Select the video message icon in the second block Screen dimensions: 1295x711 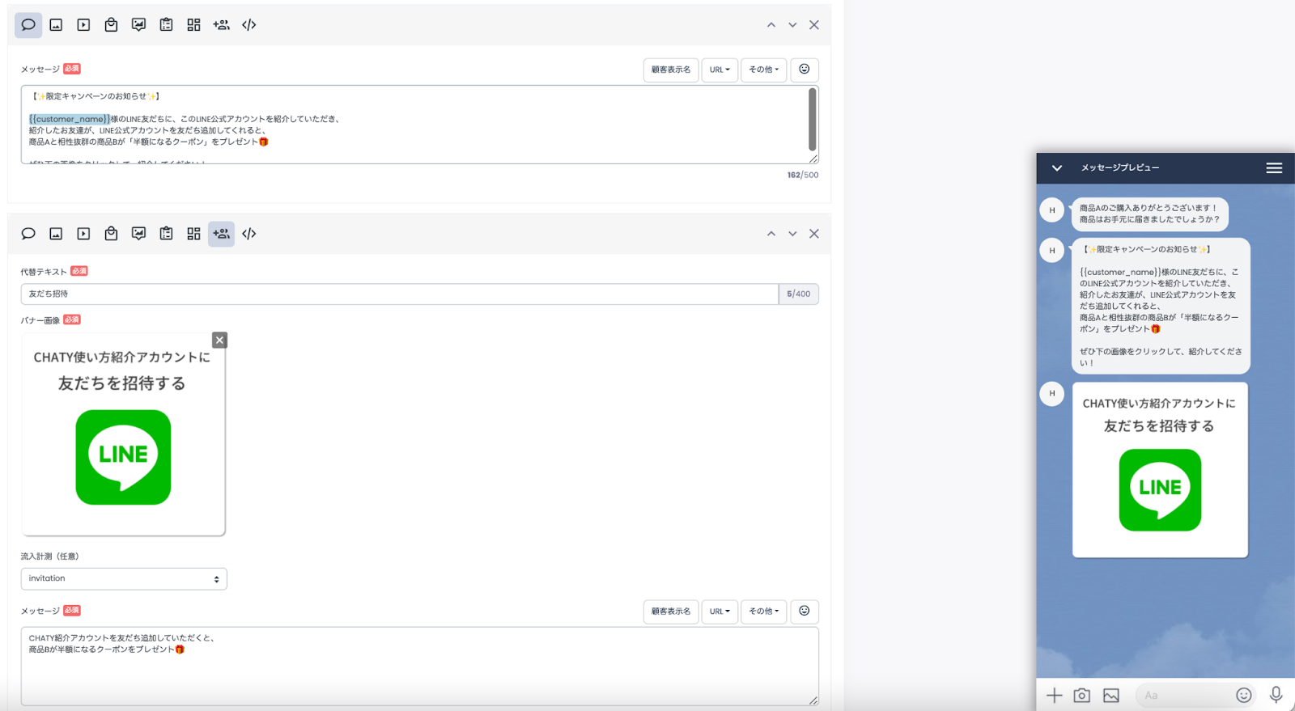click(x=83, y=234)
